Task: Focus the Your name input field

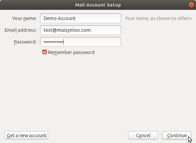Action: click(x=81, y=18)
